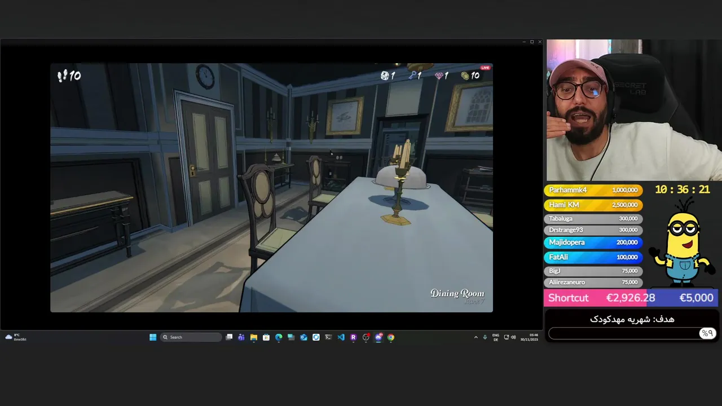
Task: Open the volume tray icon
Action: (x=513, y=337)
